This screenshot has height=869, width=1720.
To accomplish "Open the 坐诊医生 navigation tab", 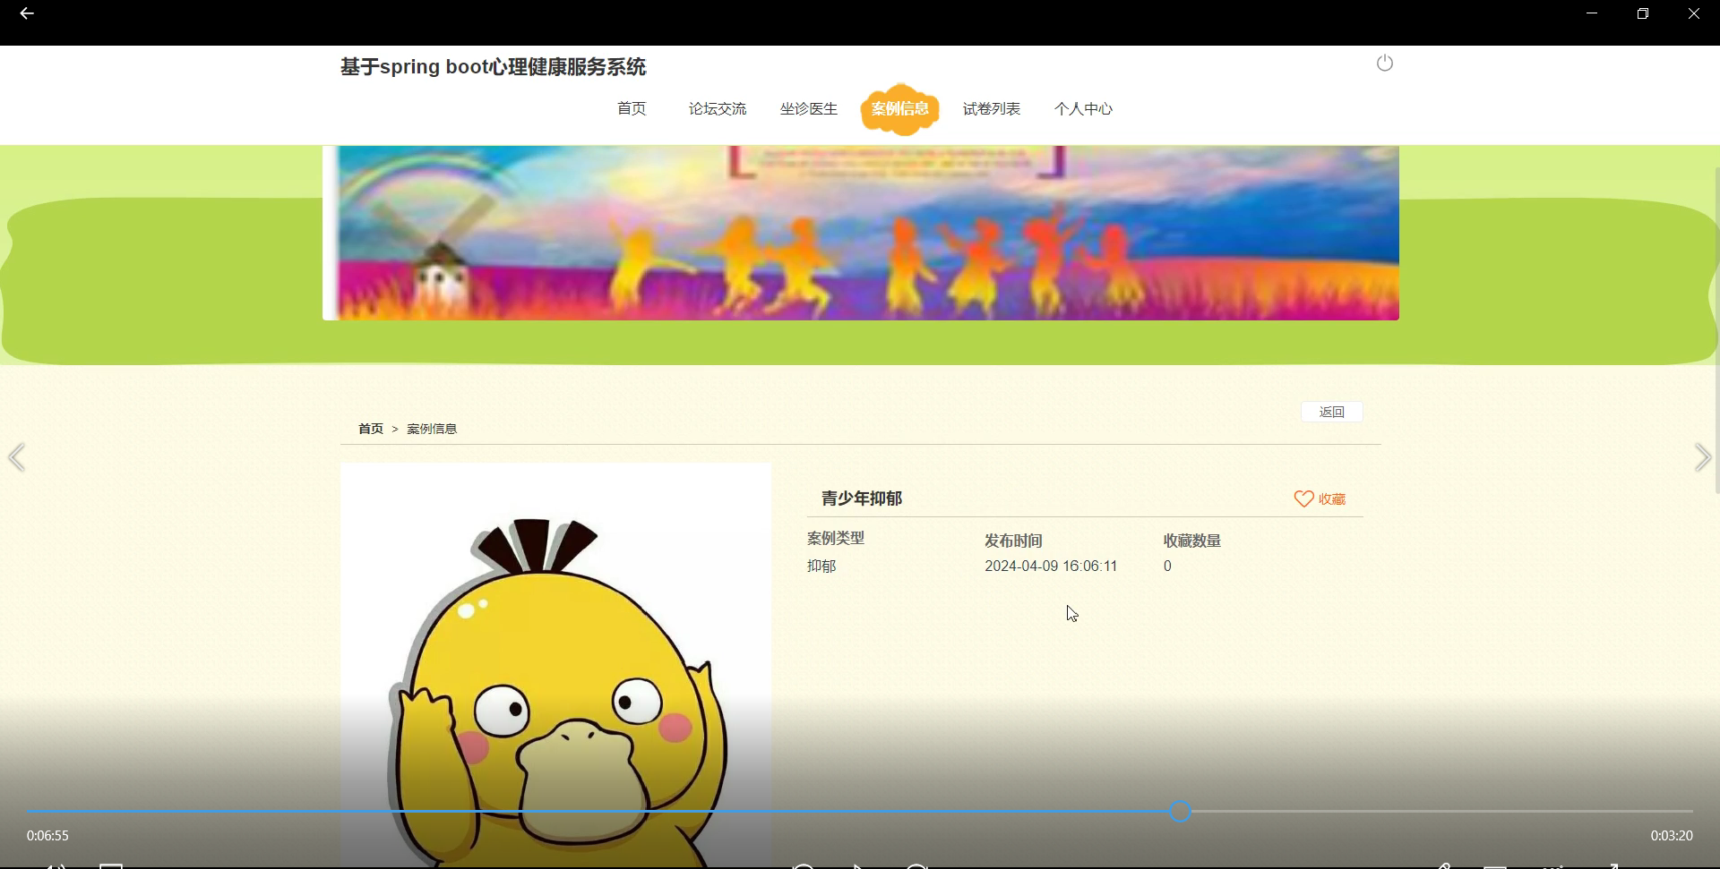I will (x=809, y=108).
